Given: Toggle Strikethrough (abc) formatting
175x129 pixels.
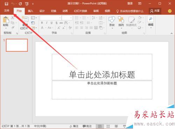Looking at the screenshot, I should 61,23.
